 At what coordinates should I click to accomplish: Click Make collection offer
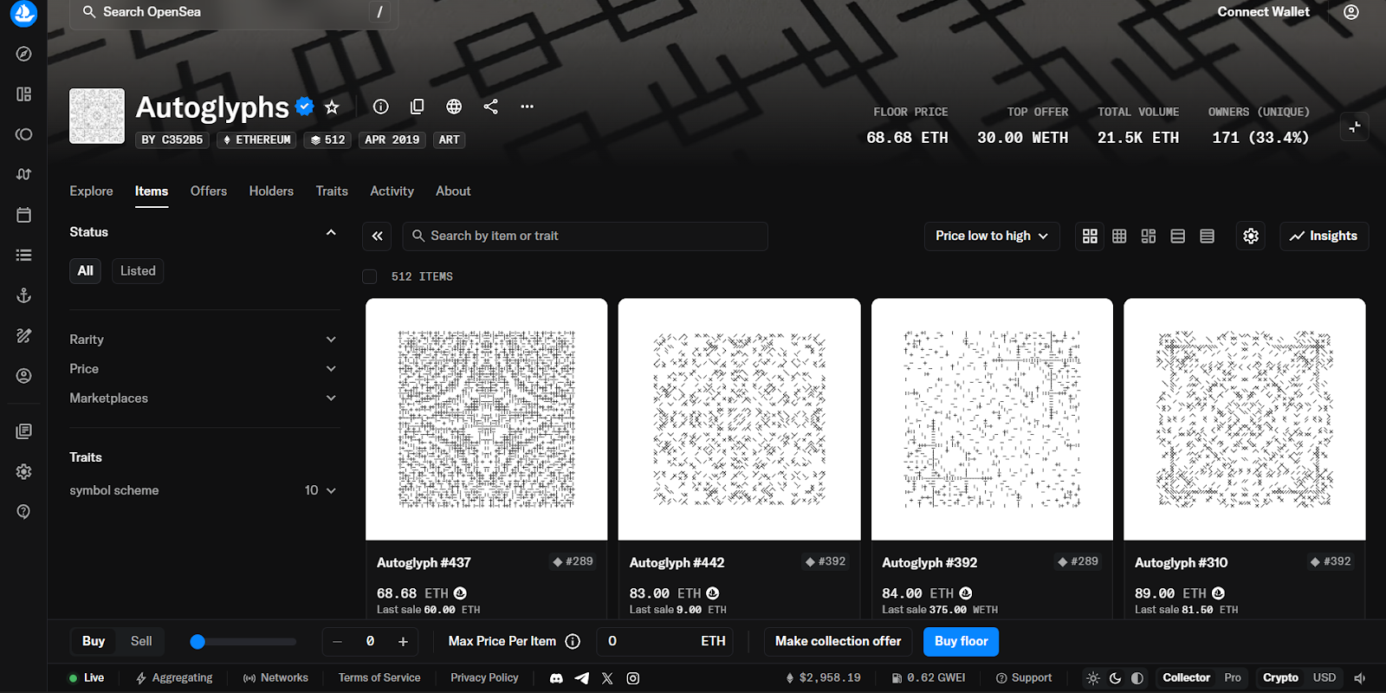tap(838, 641)
